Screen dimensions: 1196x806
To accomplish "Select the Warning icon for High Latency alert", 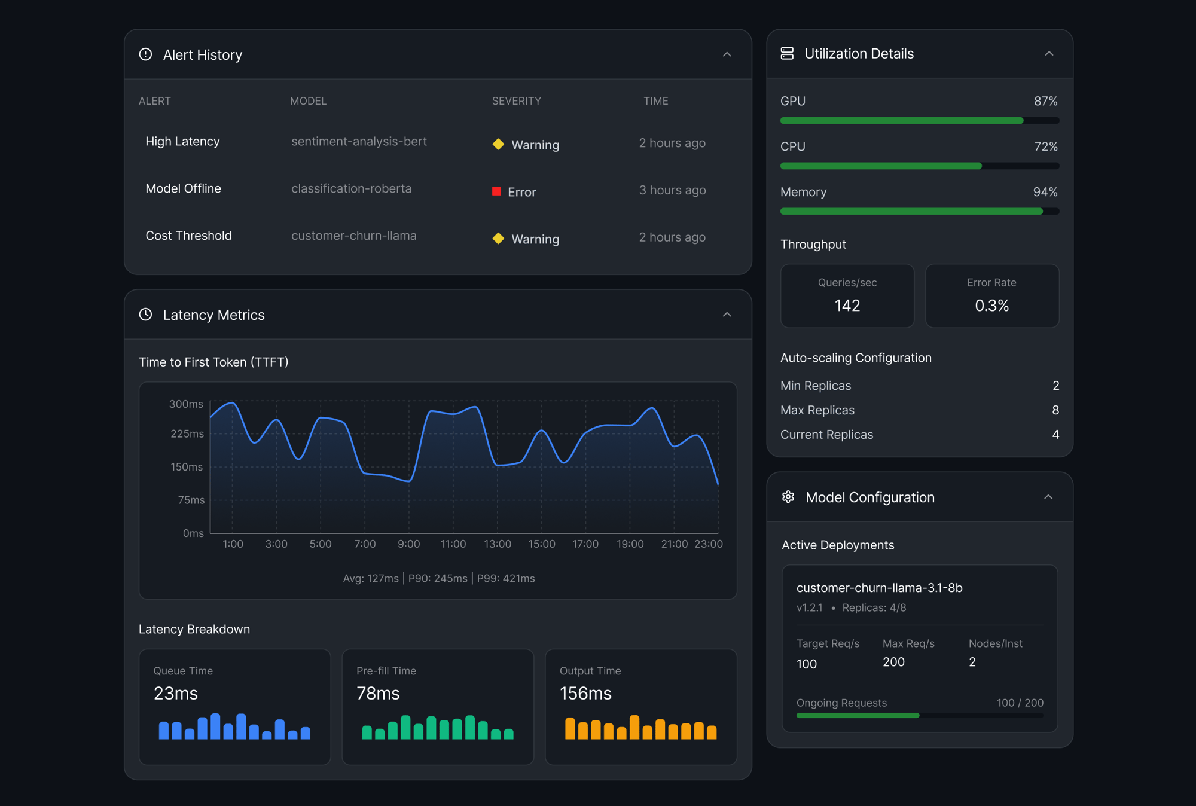I will (x=498, y=144).
